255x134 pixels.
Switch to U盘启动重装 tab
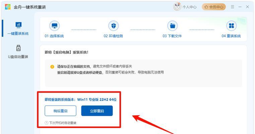18,51
